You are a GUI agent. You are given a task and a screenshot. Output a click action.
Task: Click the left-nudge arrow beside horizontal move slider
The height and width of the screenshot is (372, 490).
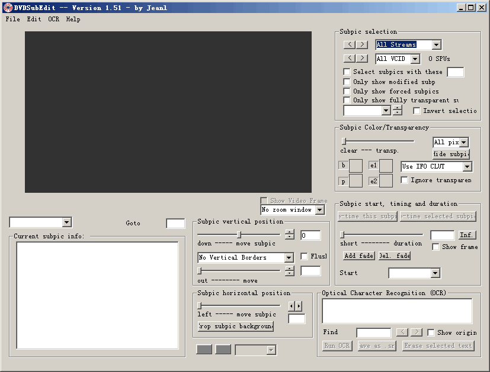(x=292, y=306)
